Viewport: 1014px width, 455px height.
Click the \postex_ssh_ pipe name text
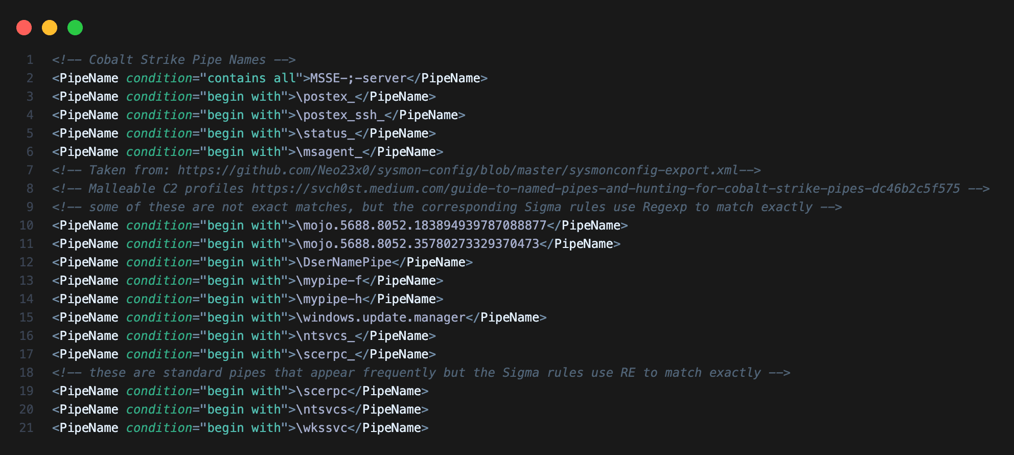pos(340,115)
